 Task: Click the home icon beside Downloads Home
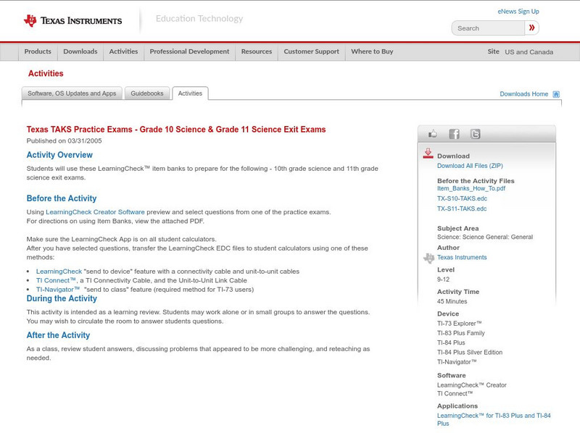pyautogui.click(x=555, y=93)
